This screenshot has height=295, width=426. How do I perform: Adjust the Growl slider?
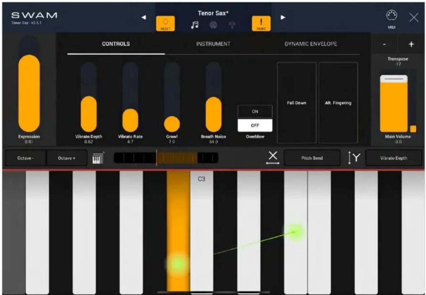[x=172, y=97]
